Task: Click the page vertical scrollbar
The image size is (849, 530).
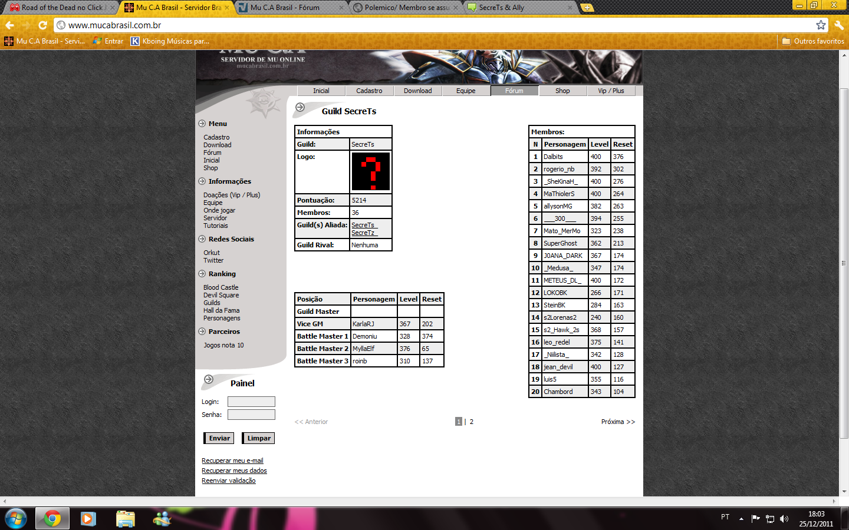Action: tap(844, 263)
